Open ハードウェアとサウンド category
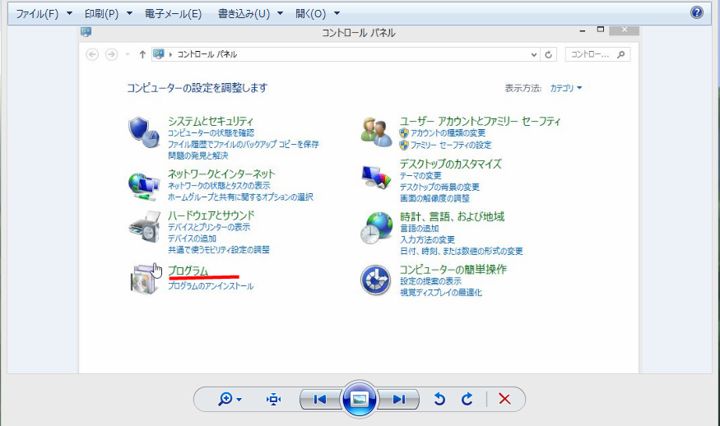 point(211,215)
